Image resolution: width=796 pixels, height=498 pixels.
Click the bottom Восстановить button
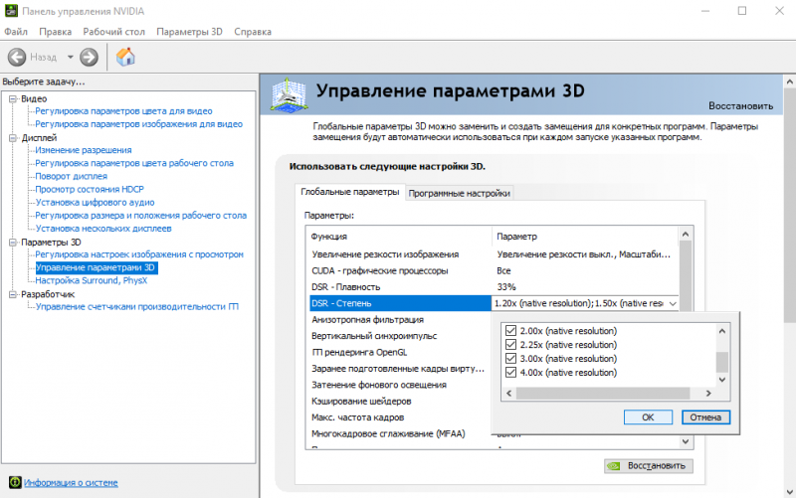click(x=649, y=465)
